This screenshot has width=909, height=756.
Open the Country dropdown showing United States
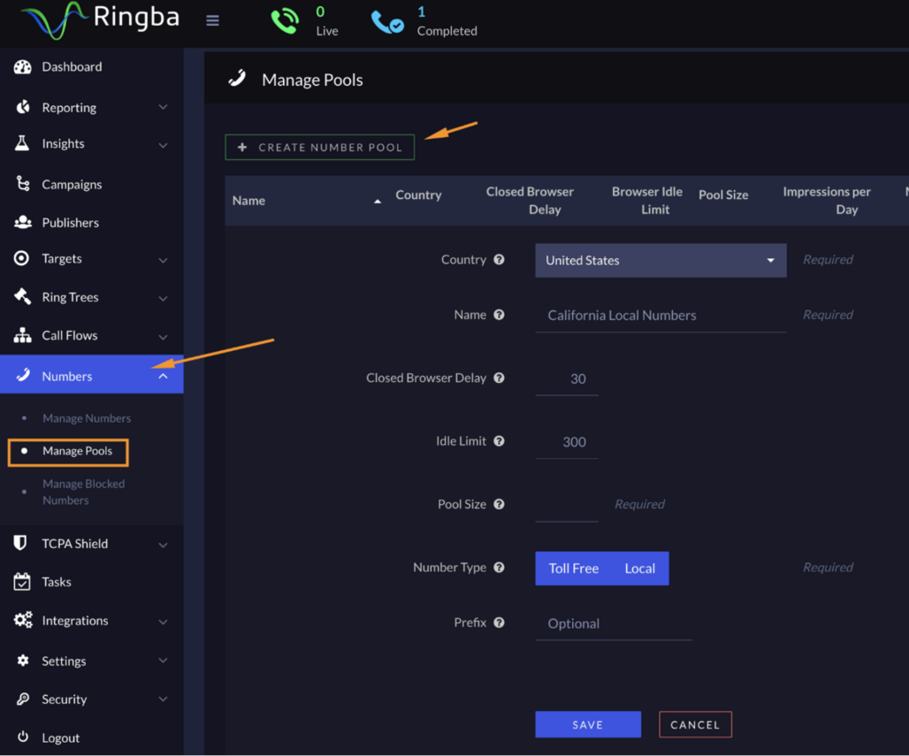pyautogui.click(x=661, y=260)
